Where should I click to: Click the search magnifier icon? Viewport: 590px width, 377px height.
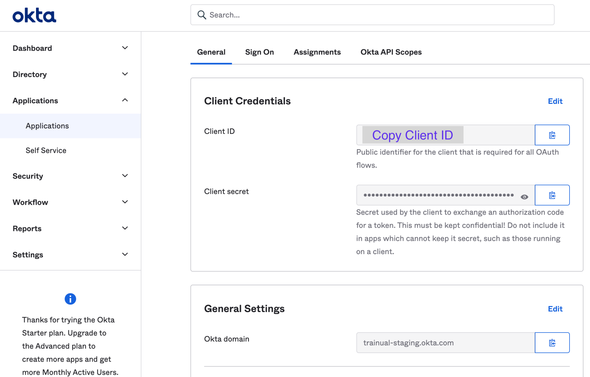point(202,15)
